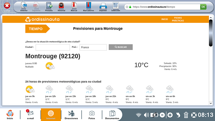Viewport: 215px width, 121px height.
Task: Click the jue en 15h rain icon
Action: tap(69, 89)
